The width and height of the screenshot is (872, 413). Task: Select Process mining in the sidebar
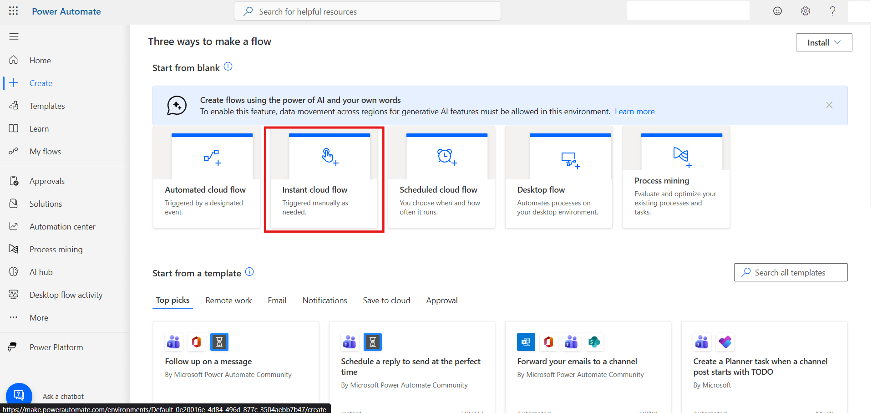pyautogui.click(x=56, y=249)
